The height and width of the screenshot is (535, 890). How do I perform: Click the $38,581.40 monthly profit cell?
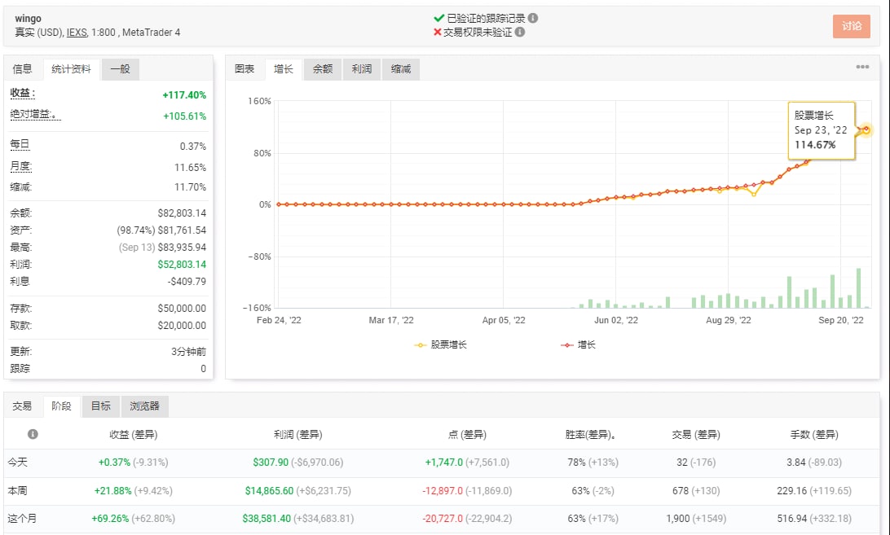[x=267, y=519]
